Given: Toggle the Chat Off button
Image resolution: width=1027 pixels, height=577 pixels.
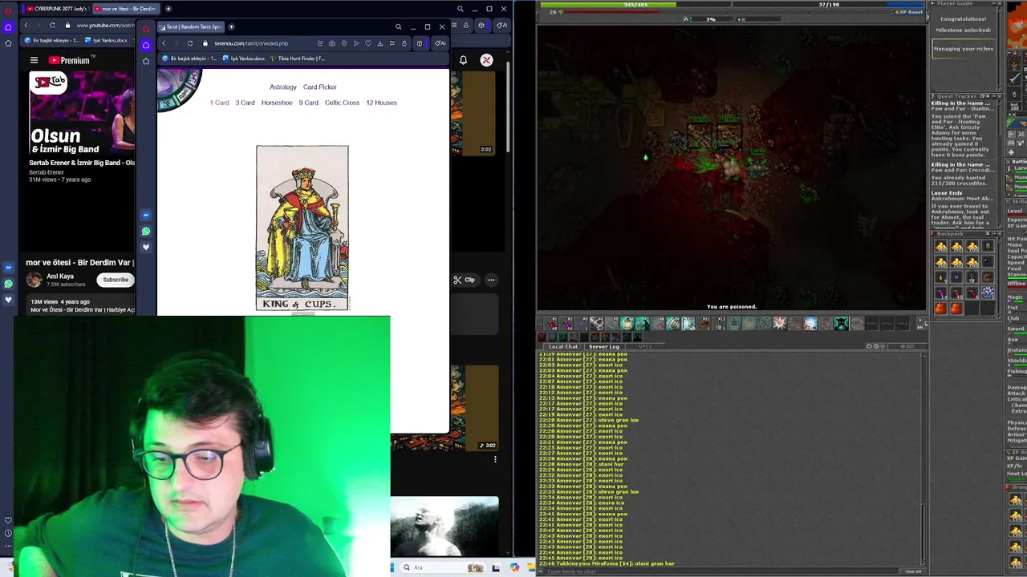Looking at the screenshot, I should pyautogui.click(x=913, y=571).
